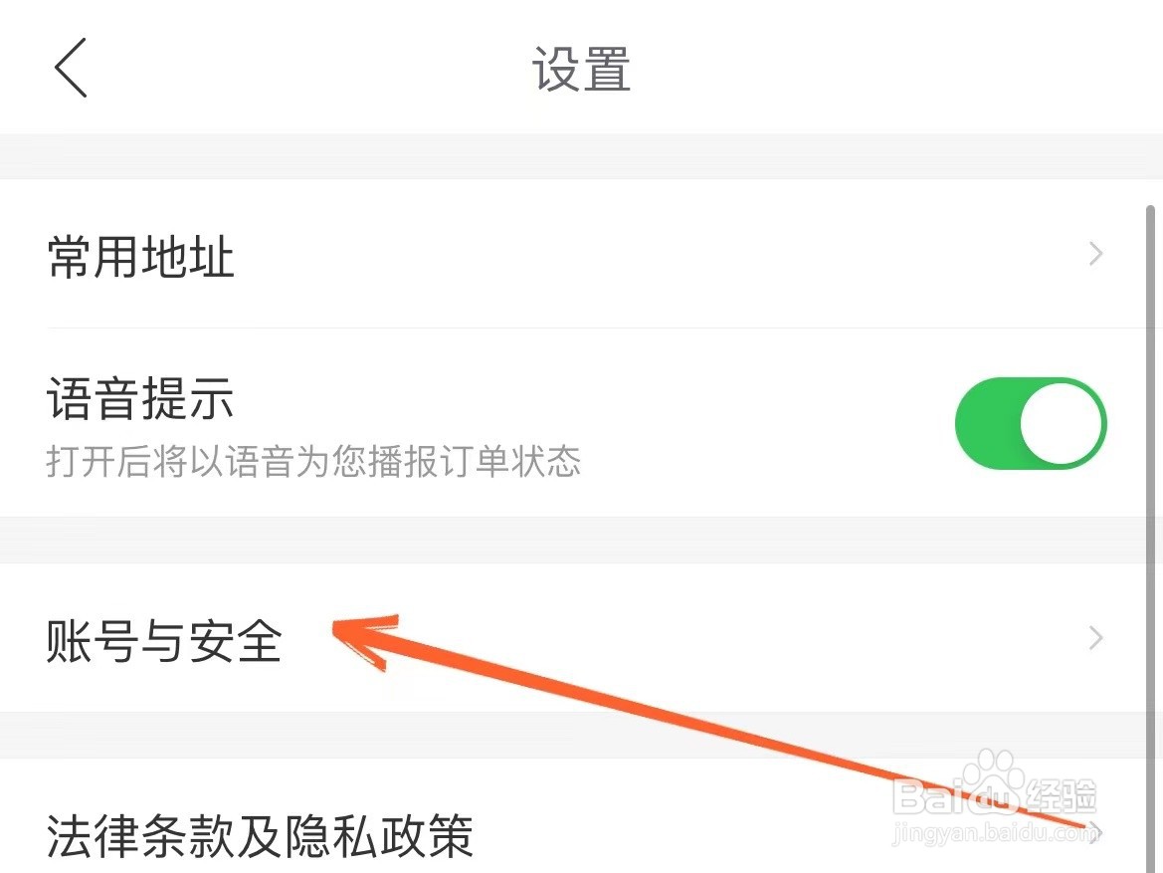The image size is (1163, 873).
Task: Tap the 语音提示 label text
Action: (140, 398)
